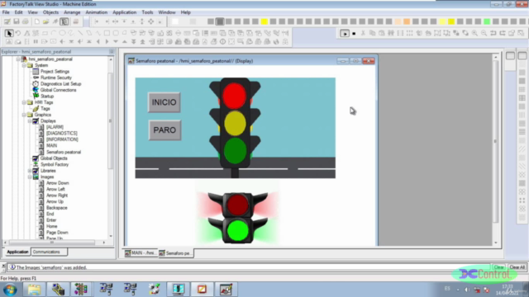Screen dimensions: 529x297
Task: Click the New document toolbar icon
Action: [36, 21]
